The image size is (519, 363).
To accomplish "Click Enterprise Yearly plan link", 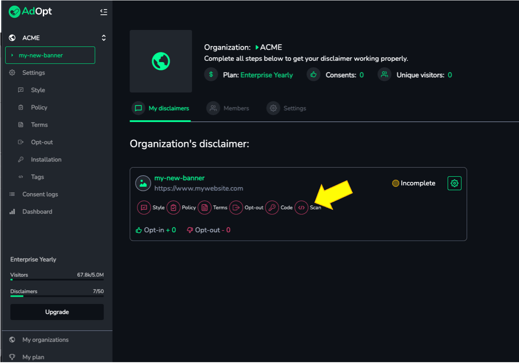I will click(x=267, y=75).
